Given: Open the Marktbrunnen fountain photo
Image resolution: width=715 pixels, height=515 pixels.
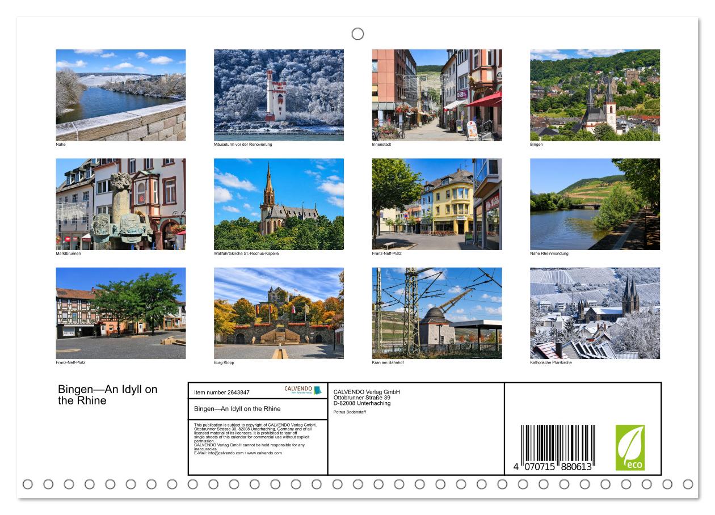Looking at the screenshot, I should tap(121, 204).
